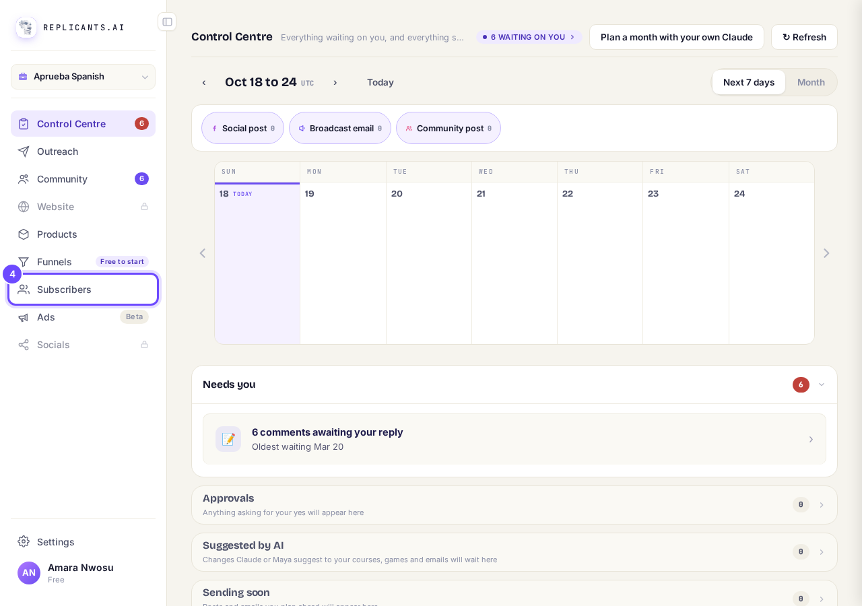Go to next week arrow by date
Image resolution: width=862 pixels, height=606 pixels.
click(335, 83)
